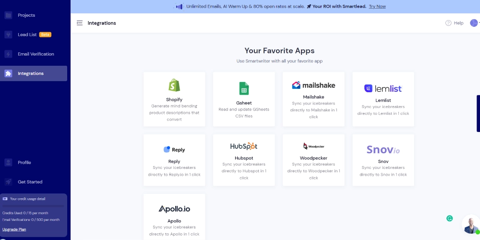Open Email Verification in the sidebar
Image resolution: width=480 pixels, height=240 pixels.
point(36,54)
